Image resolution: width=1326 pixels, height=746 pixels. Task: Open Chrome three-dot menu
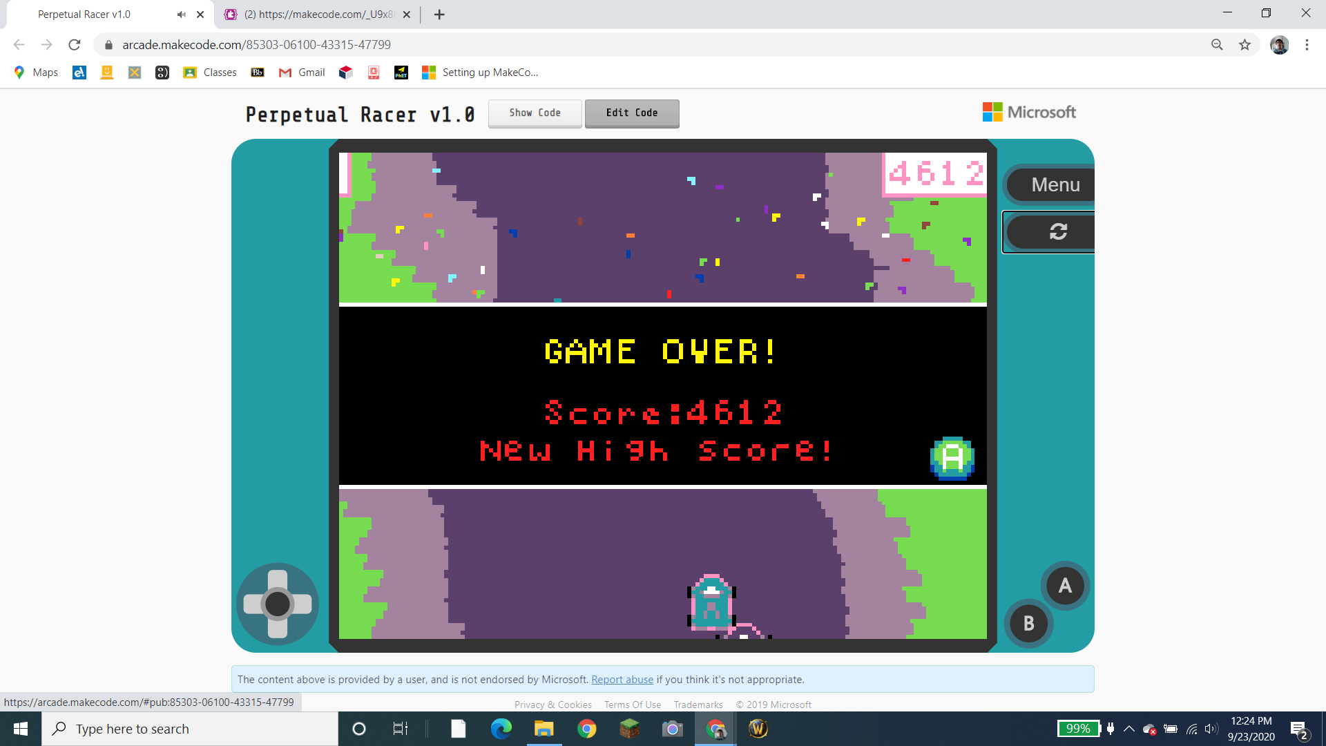click(1307, 45)
